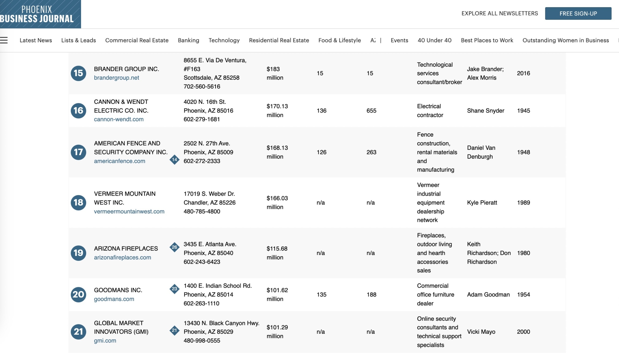Click Explore All Newsletters link
This screenshot has height=353, width=619.
pyautogui.click(x=500, y=14)
